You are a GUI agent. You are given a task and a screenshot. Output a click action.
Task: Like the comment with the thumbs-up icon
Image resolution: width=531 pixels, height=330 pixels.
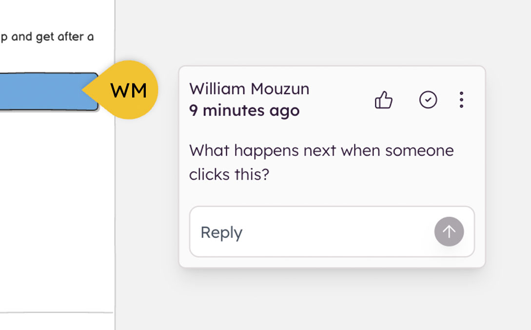pos(384,100)
